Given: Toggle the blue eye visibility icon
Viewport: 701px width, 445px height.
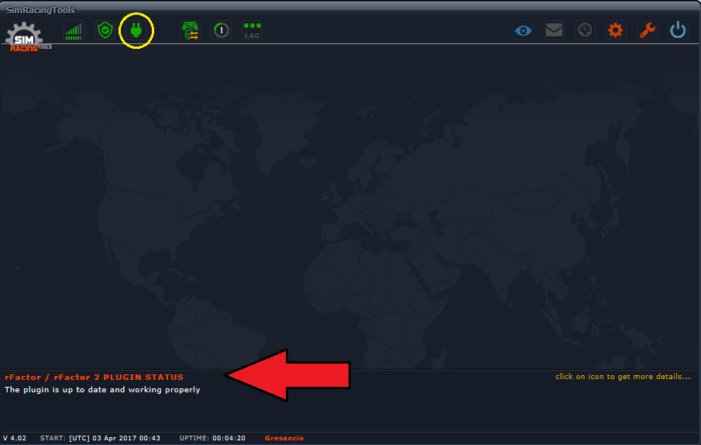Looking at the screenshot, I should pyautogui.click(x=523, y=31).
